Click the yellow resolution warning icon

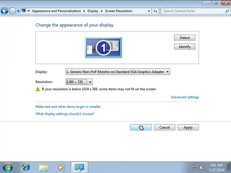tap(38, 89)
